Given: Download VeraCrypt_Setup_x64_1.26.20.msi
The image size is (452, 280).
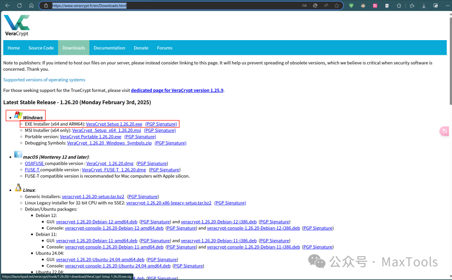Looking at the screenshot, I should point(107,130).
